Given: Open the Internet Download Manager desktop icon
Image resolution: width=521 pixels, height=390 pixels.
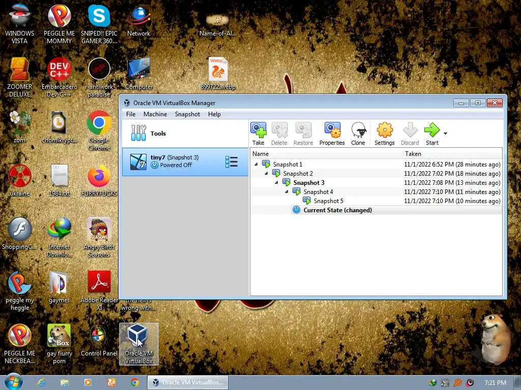Looking at the screenshot, I should (x=59, y=238).
